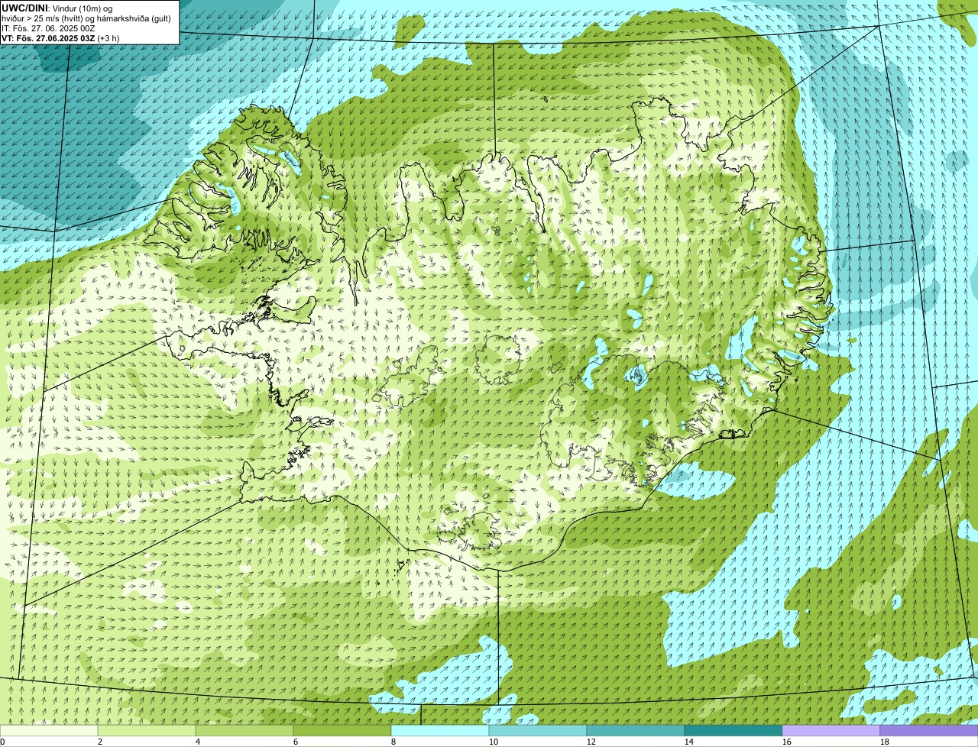Image resolution: width=978 pixels, height=747 pixels.
Task: Click the VT: Fös. 27.06.2025 03Z line
Action: (48, 38)
